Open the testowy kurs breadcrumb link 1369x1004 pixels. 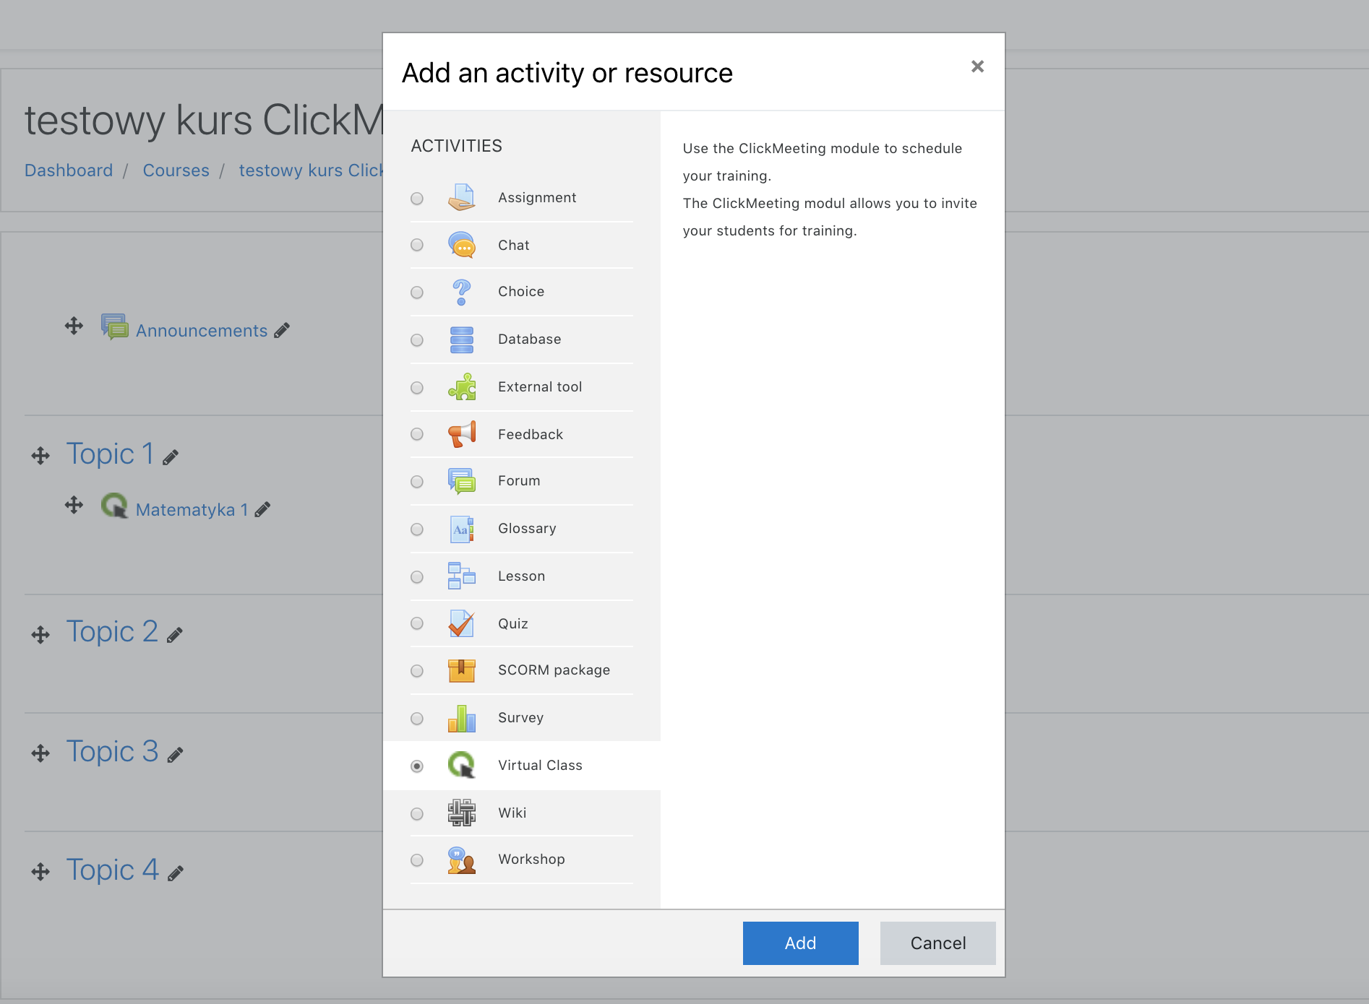coord(311,170)
